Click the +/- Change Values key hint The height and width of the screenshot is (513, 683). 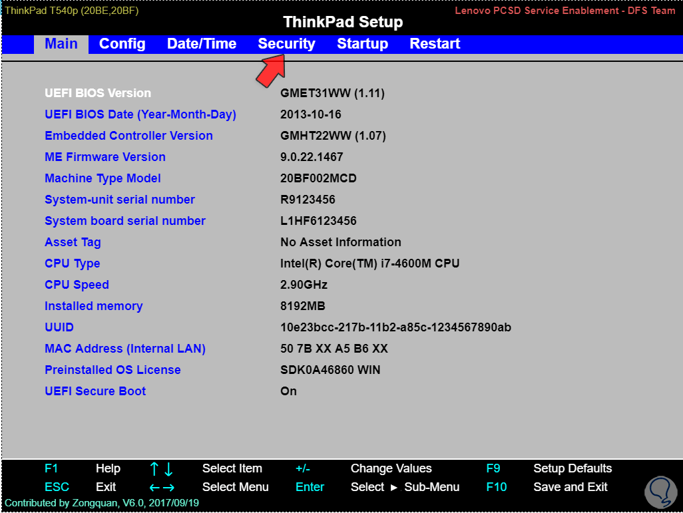(302, 468)
